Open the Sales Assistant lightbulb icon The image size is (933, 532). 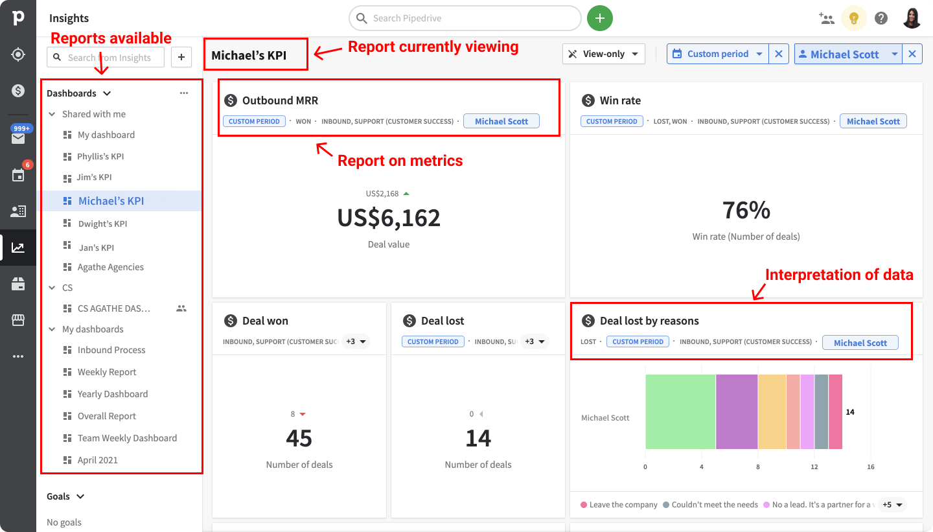854,18
